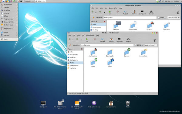Select the Applications folder icon

pyautogui.click(x=93, y=53)
